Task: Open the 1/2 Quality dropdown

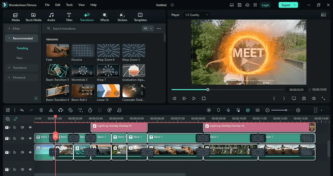Action: tap(197, 15)
